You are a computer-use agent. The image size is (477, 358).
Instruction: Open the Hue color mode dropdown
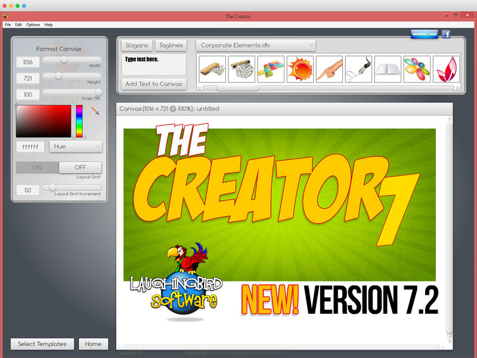[x=76, y=146]
